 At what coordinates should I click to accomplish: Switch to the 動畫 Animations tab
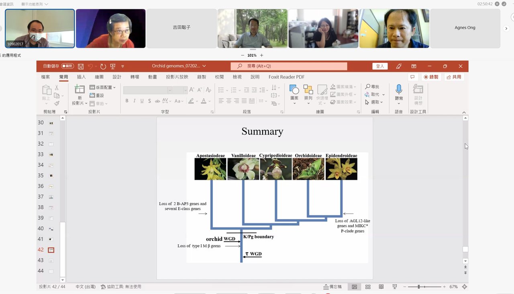152,77
